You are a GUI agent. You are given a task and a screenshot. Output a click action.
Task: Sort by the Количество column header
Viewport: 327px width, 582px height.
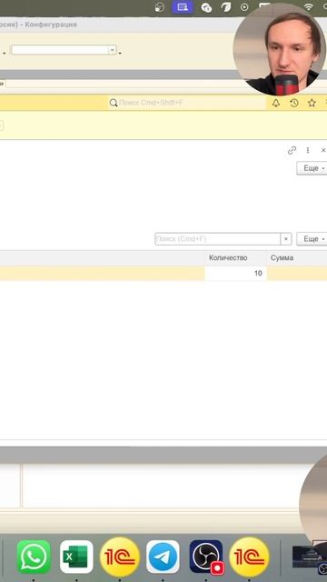click(x=235, y=257)
